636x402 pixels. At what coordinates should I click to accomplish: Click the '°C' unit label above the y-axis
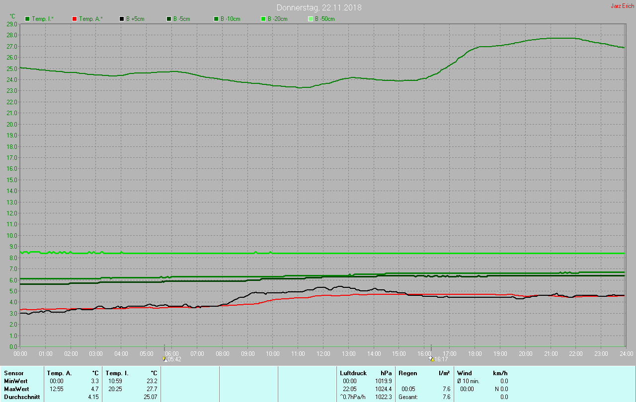12,16
